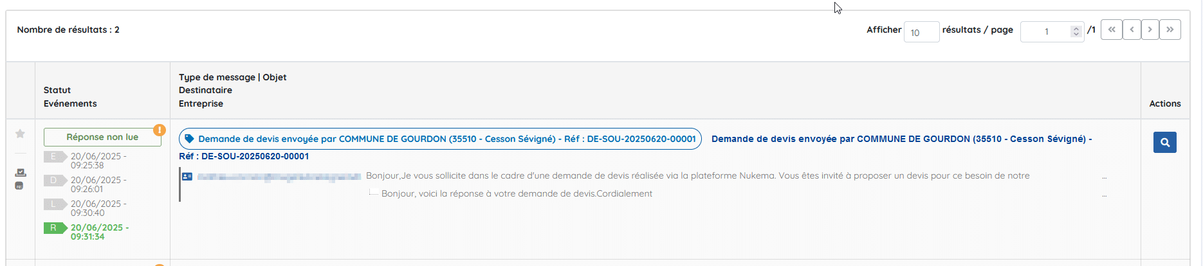Click the green R event marker
The image size is (1203, 266).
55,227
